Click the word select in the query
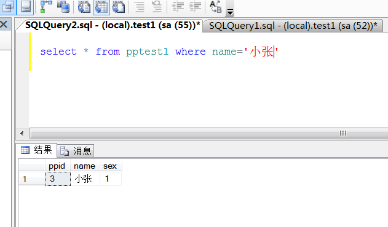The width and height of the screenshot is (388, 227). [58, 52]
